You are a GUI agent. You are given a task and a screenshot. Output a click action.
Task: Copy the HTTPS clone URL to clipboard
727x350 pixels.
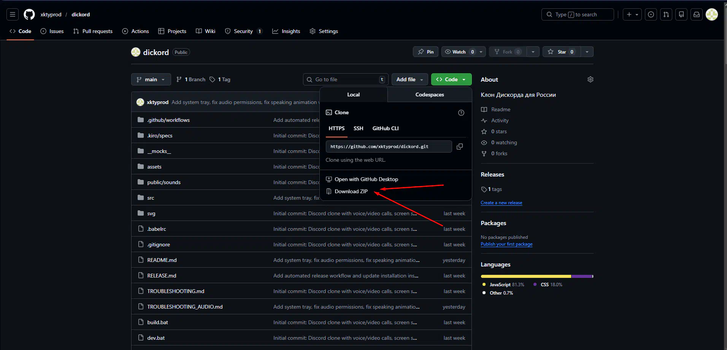[459, 147]
